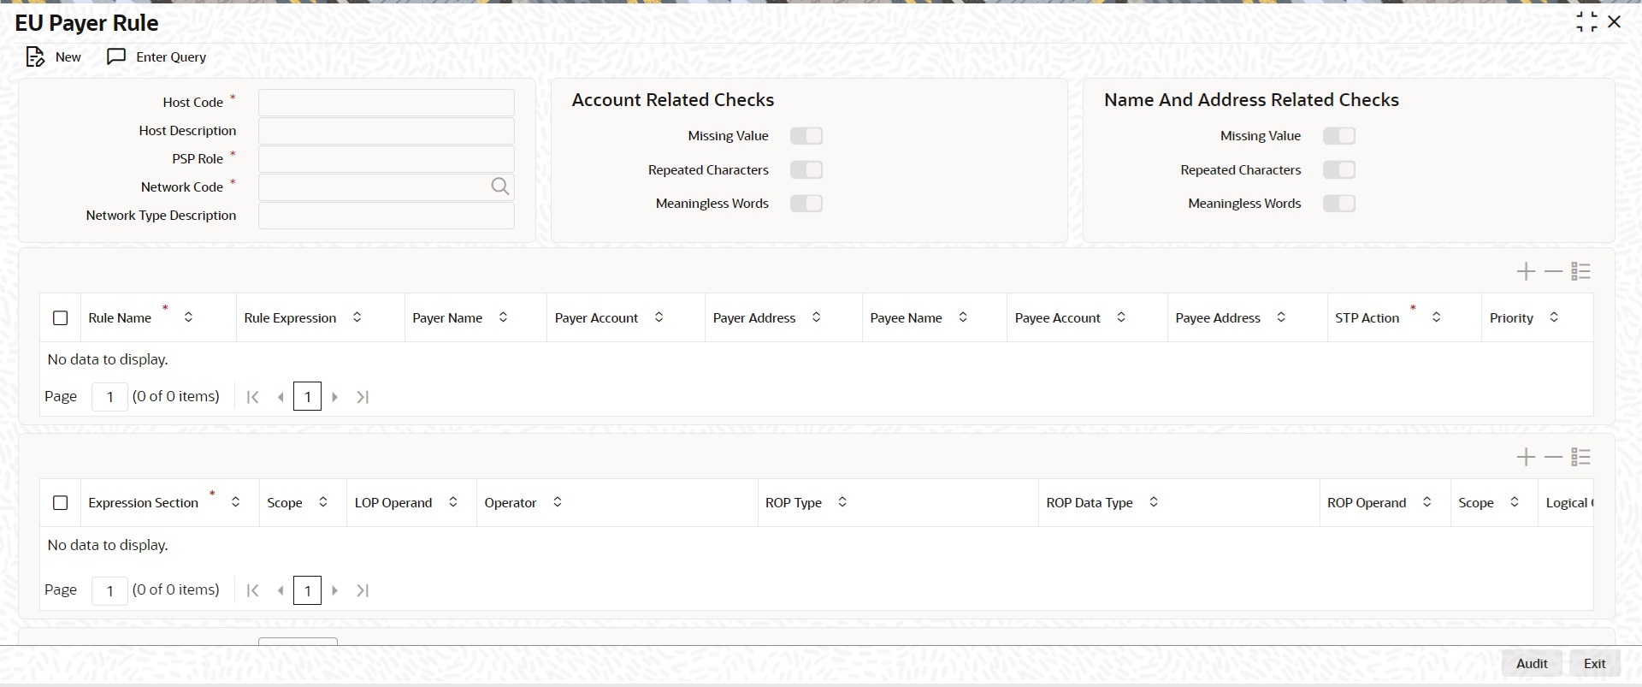
Task: Toggle Account Repeated Characters check
Action: (806, 169)
